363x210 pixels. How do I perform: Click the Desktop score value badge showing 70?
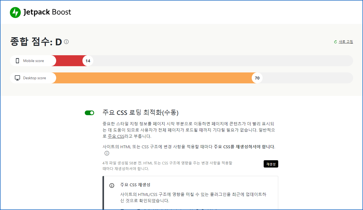[257, 78]
